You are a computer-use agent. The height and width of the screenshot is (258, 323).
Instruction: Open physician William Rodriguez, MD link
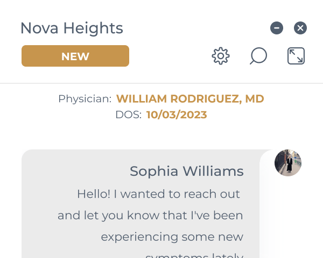coord(190,99)
